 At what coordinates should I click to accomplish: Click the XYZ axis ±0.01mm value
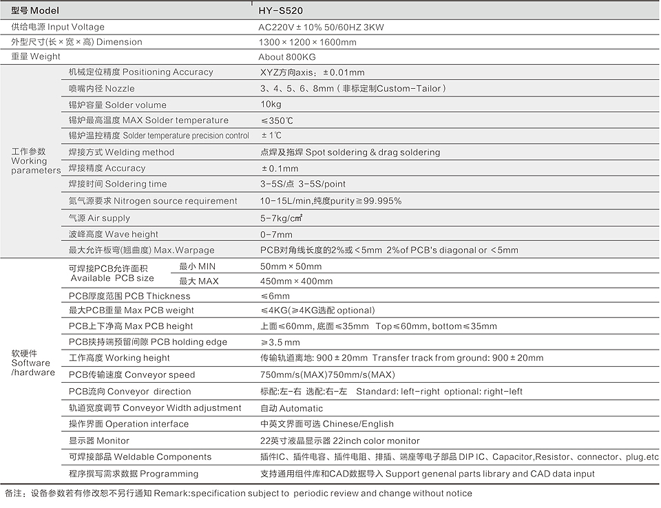pyautogui.click(x=312, y=72)
